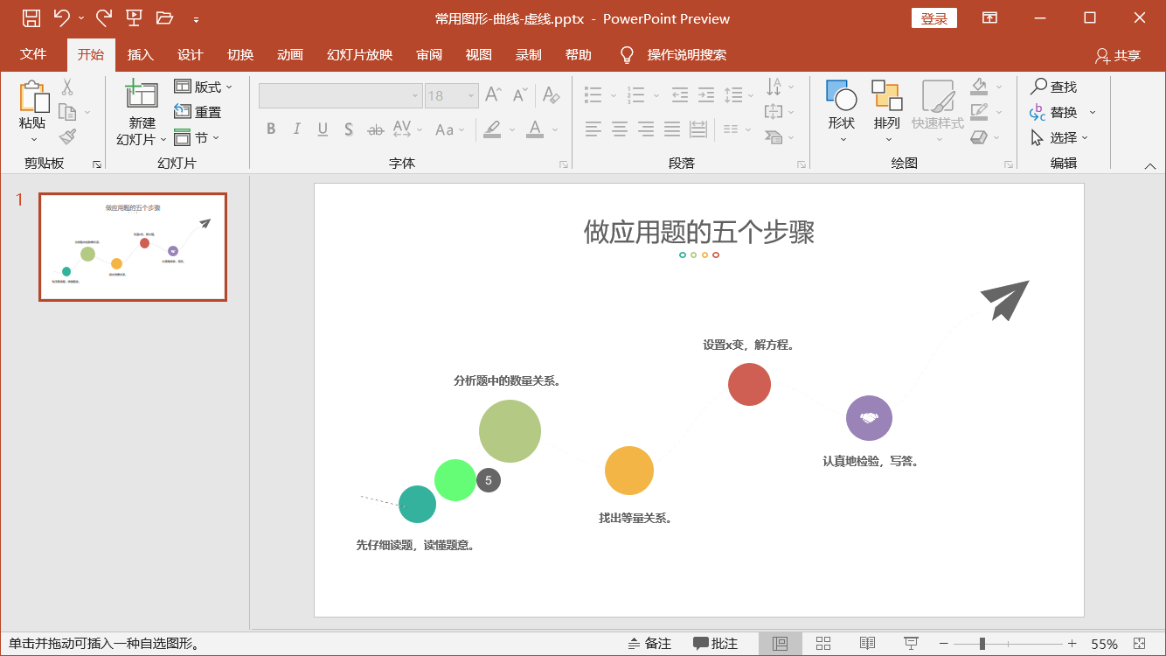This screenshot has height=656, width=1166.
Task: Toggle Strikethrough formatting
Action: point(376,129)
